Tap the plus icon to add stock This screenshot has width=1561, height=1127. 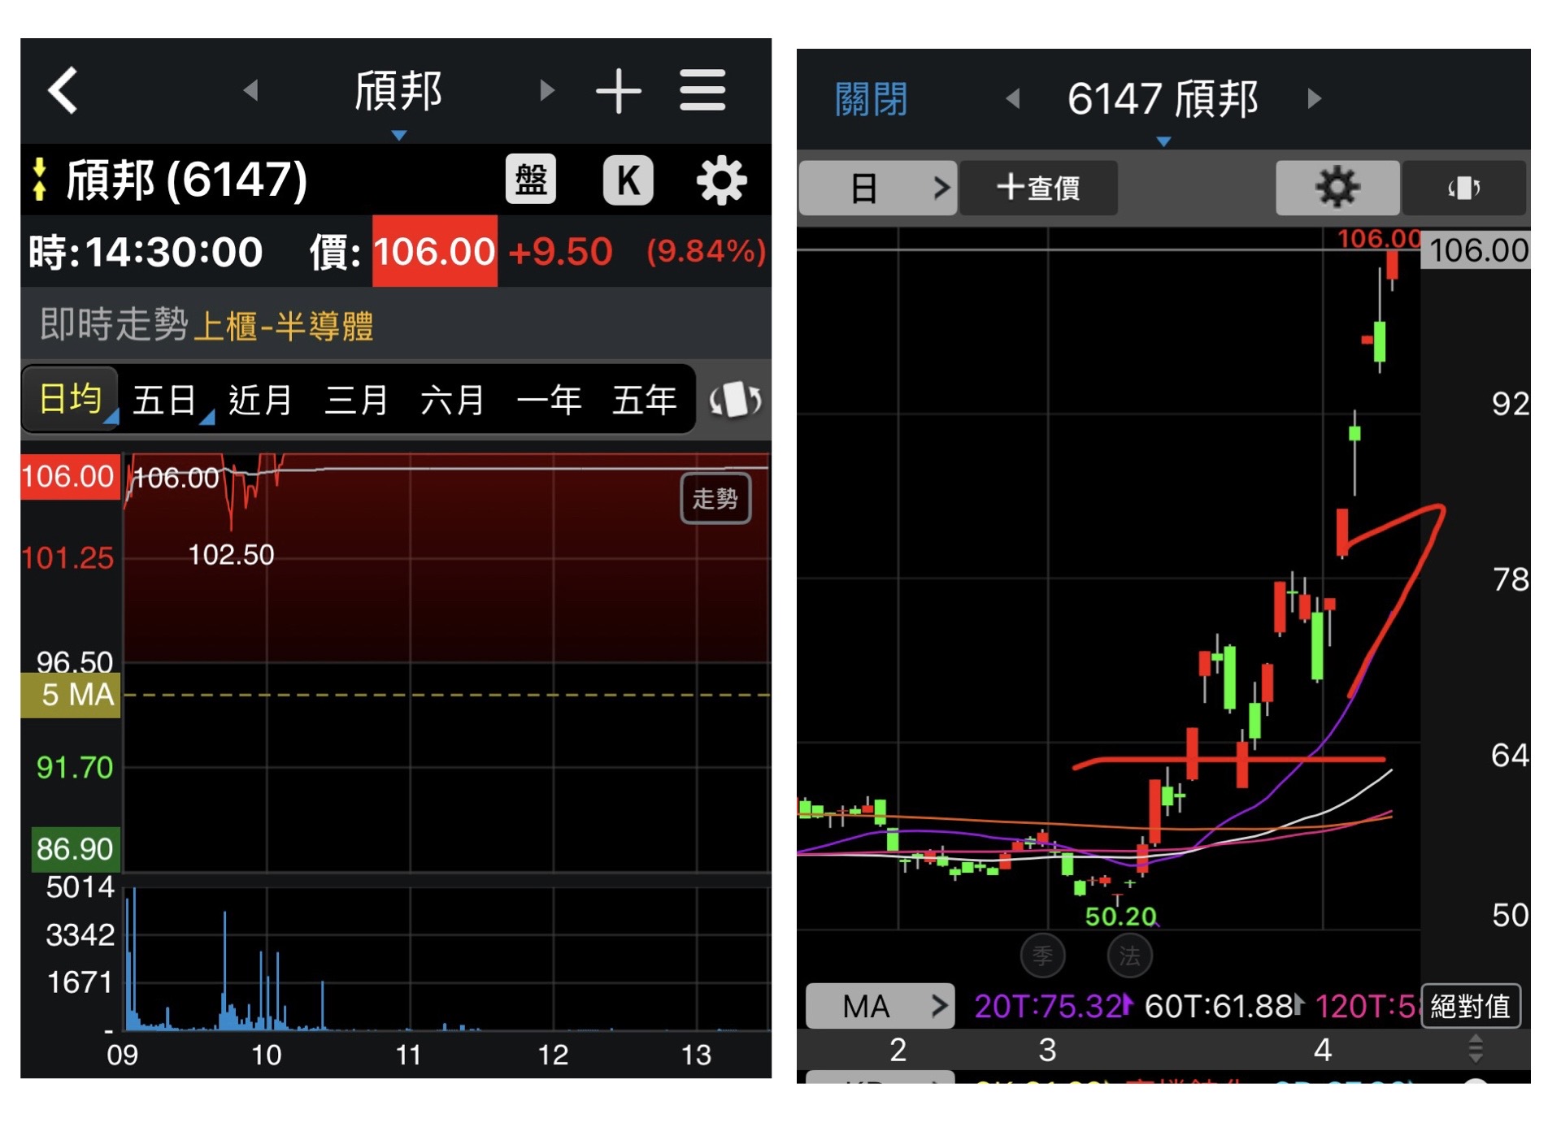click(619, 90)
